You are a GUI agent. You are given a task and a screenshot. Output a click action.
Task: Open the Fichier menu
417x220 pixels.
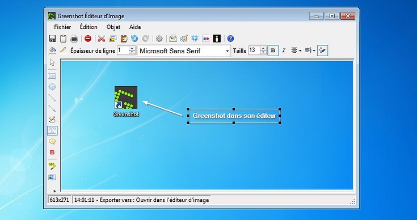click(x=62, y=27)
